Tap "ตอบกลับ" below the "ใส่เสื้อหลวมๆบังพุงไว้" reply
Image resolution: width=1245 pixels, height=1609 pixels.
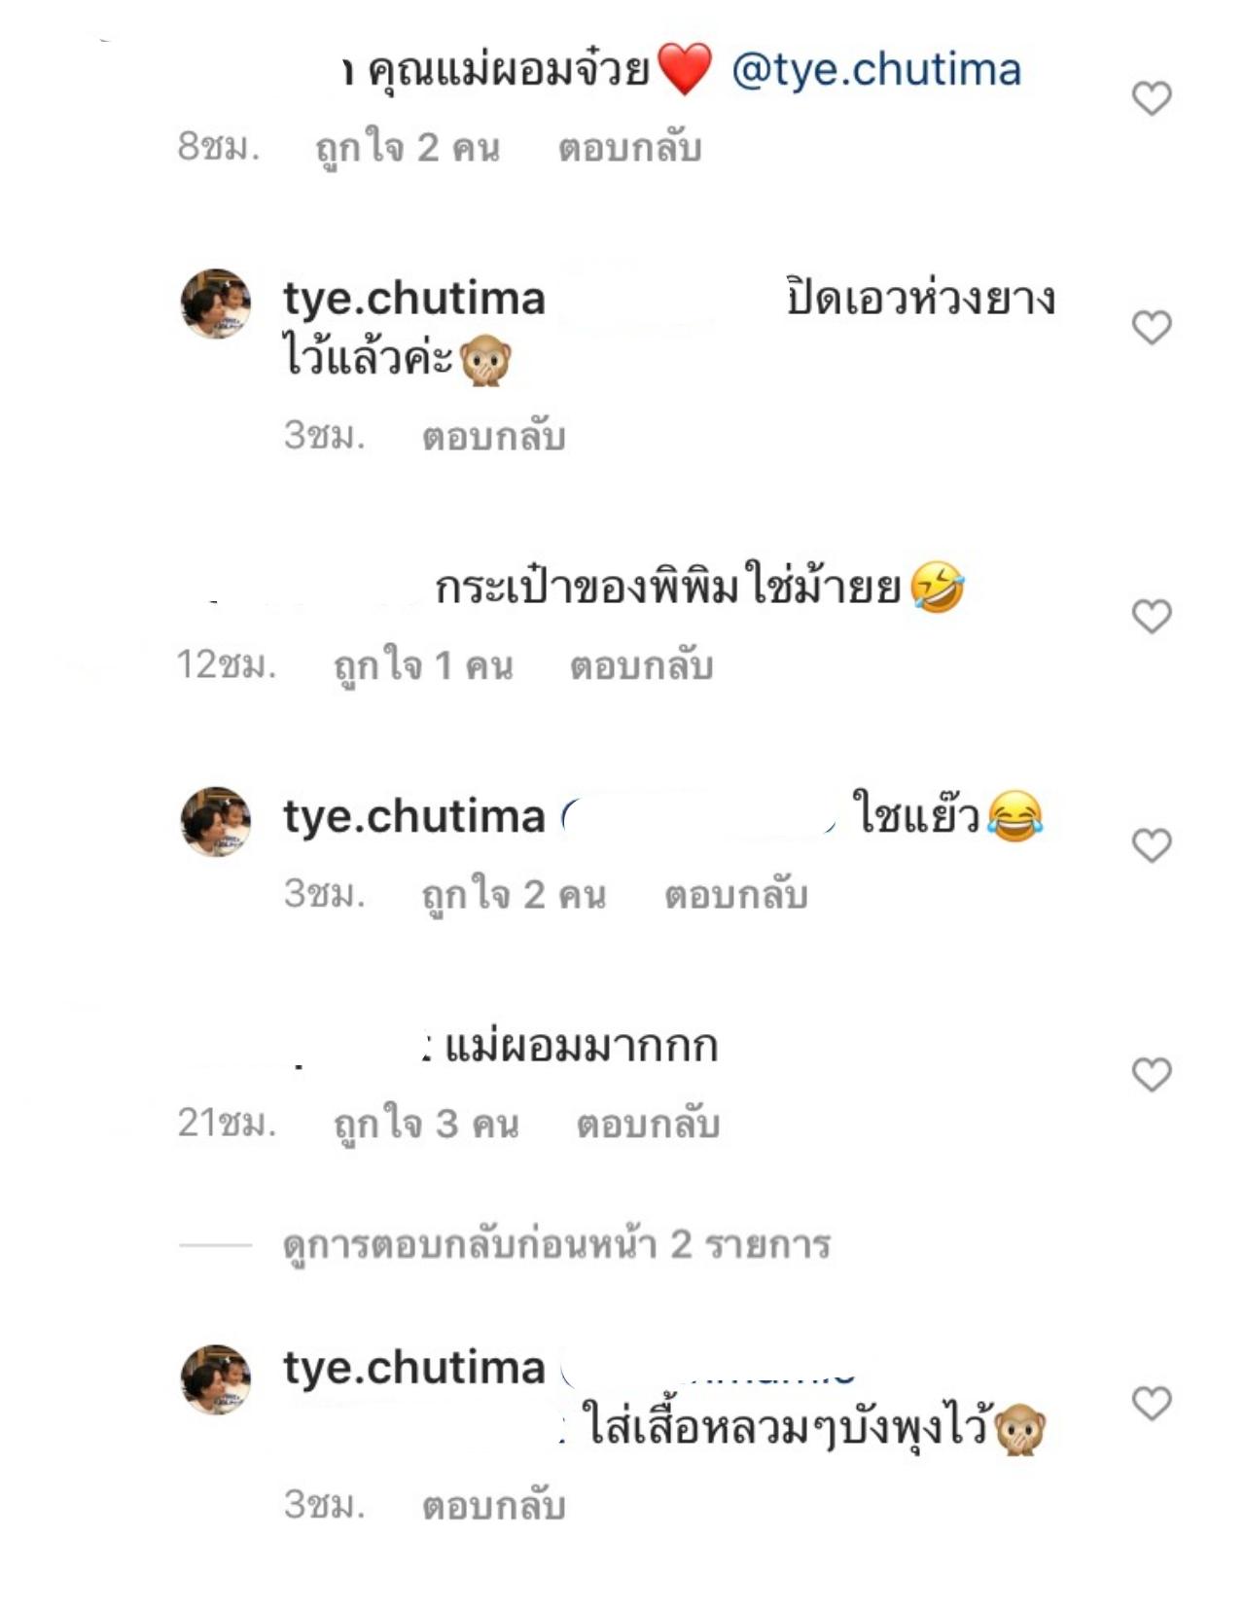pos(493,1506)
